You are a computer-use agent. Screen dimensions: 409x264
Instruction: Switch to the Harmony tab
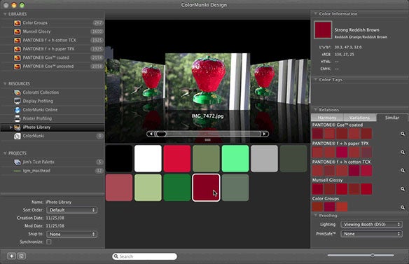click(327, 118)
